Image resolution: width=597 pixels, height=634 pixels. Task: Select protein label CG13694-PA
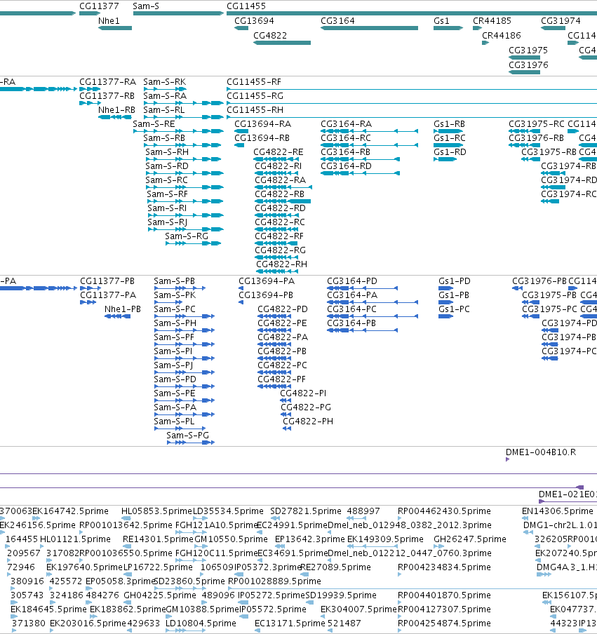[x=267, y=281]
